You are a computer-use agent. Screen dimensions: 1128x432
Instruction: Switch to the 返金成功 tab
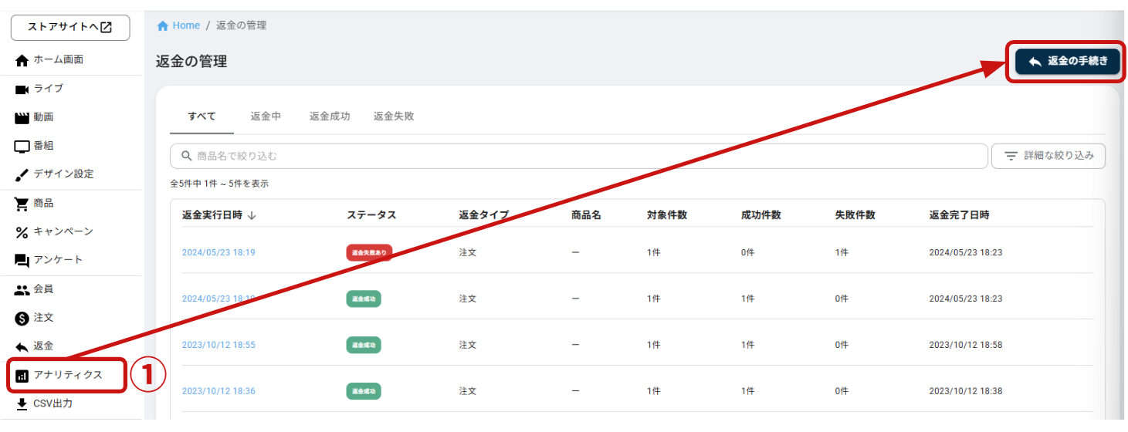[x=330, y=116]
